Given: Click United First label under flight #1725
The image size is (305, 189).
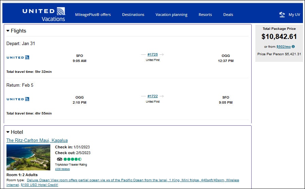Looking at the screenshot, I should 153,60.
